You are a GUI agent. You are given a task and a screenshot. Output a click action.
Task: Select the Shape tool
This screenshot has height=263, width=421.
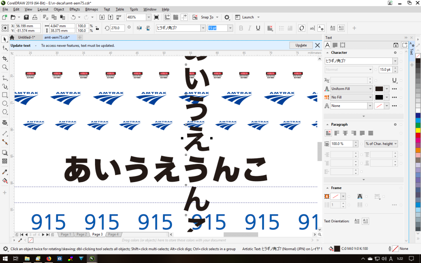pyautogui.click(x=5, y=48)
